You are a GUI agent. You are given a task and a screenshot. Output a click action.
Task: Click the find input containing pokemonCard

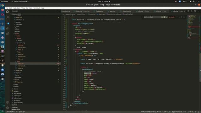click(152, 17)
